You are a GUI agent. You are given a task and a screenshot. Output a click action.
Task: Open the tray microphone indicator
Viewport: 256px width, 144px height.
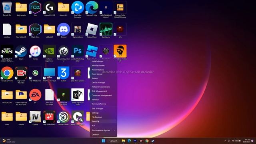click(229, 141)
